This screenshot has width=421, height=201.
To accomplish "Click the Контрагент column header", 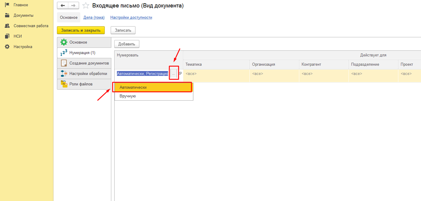I will 324,65.
